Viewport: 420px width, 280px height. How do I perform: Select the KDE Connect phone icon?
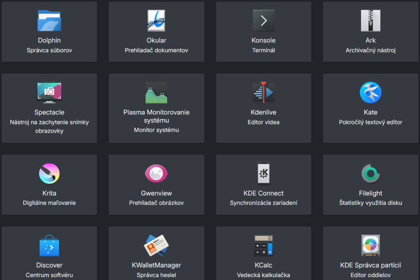coord(264,174)
